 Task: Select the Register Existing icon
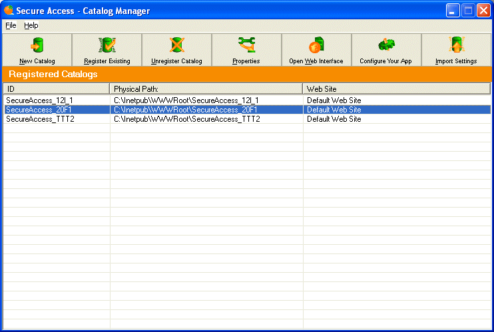click(107, 46)
